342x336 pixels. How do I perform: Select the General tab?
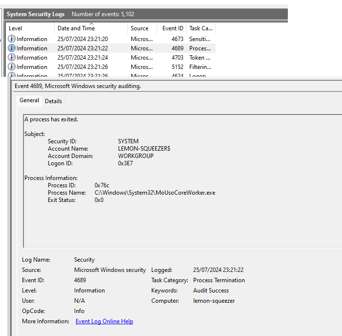click(x=29, y=100)
